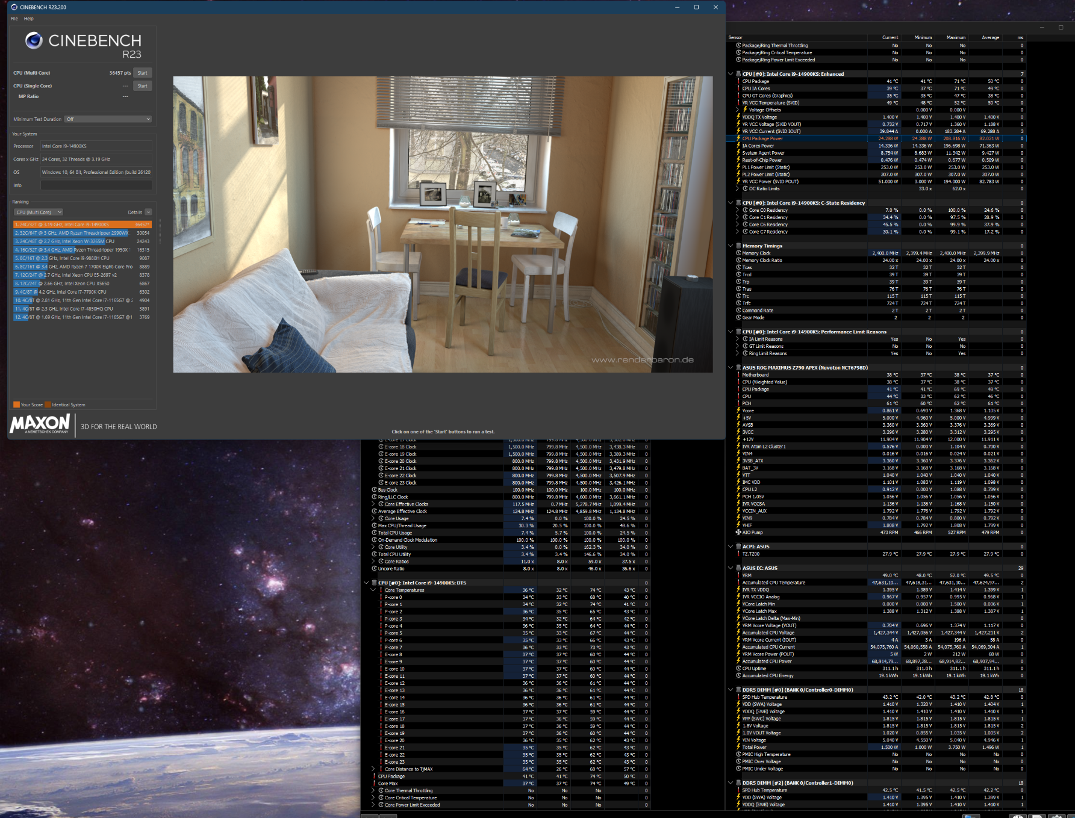Viewport: 1075px width, 818px height.
Task: Expand the Details dropdown arrow in Ranking
Action: tap(148, 212)
